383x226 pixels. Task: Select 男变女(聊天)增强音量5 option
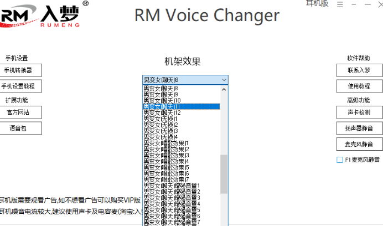pyautogui.click(x=181, y=210)
